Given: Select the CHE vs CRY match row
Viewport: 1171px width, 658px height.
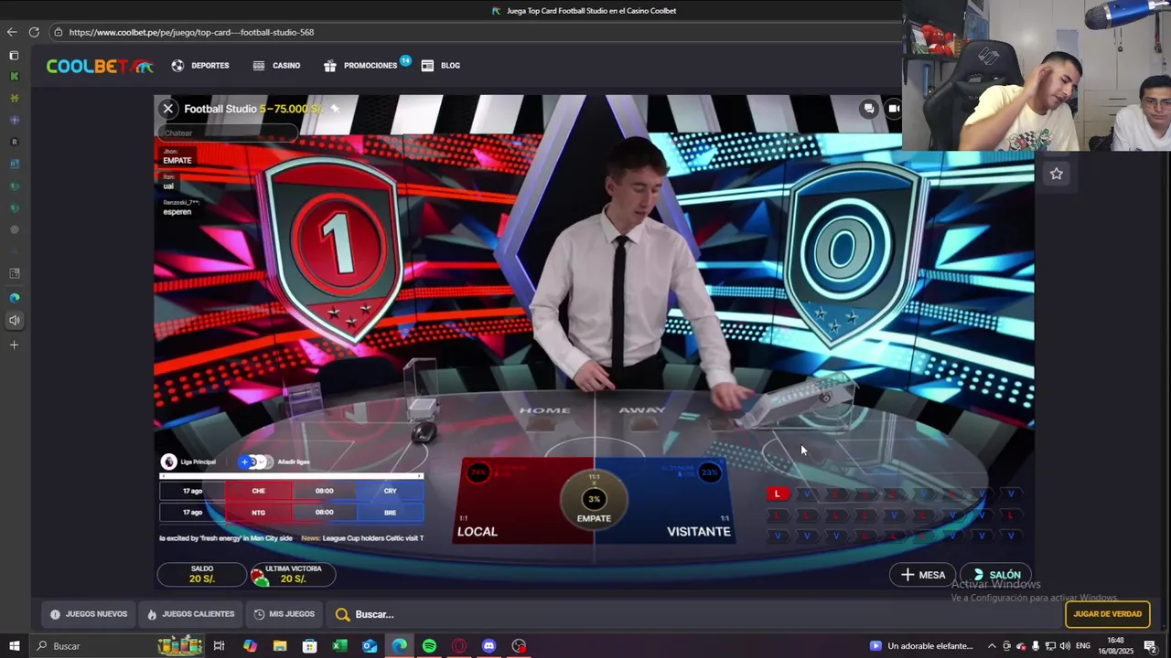Looking at the screenshot, I should point(292,491).
